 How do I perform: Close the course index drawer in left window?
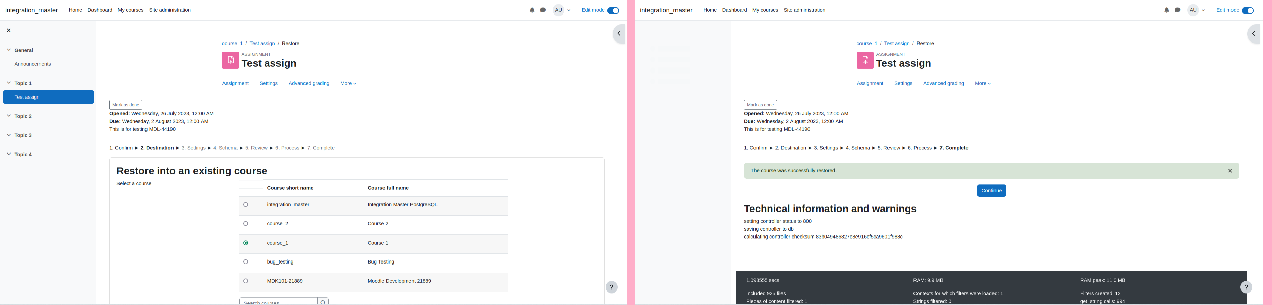pyautogui.click(x=9, y=31)
